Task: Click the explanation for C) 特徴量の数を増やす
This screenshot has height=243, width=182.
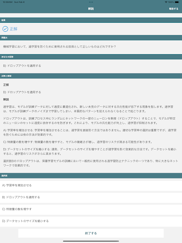Action: (77, 142)
